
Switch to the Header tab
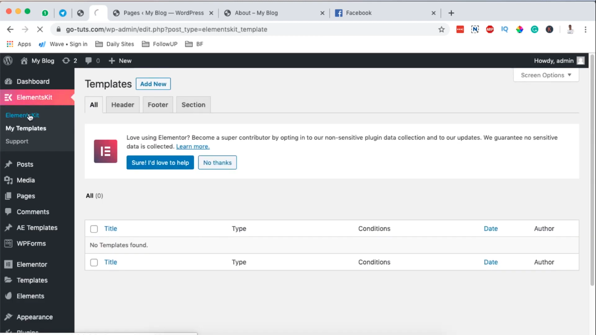pyautogui.click(x=123, y=105)
